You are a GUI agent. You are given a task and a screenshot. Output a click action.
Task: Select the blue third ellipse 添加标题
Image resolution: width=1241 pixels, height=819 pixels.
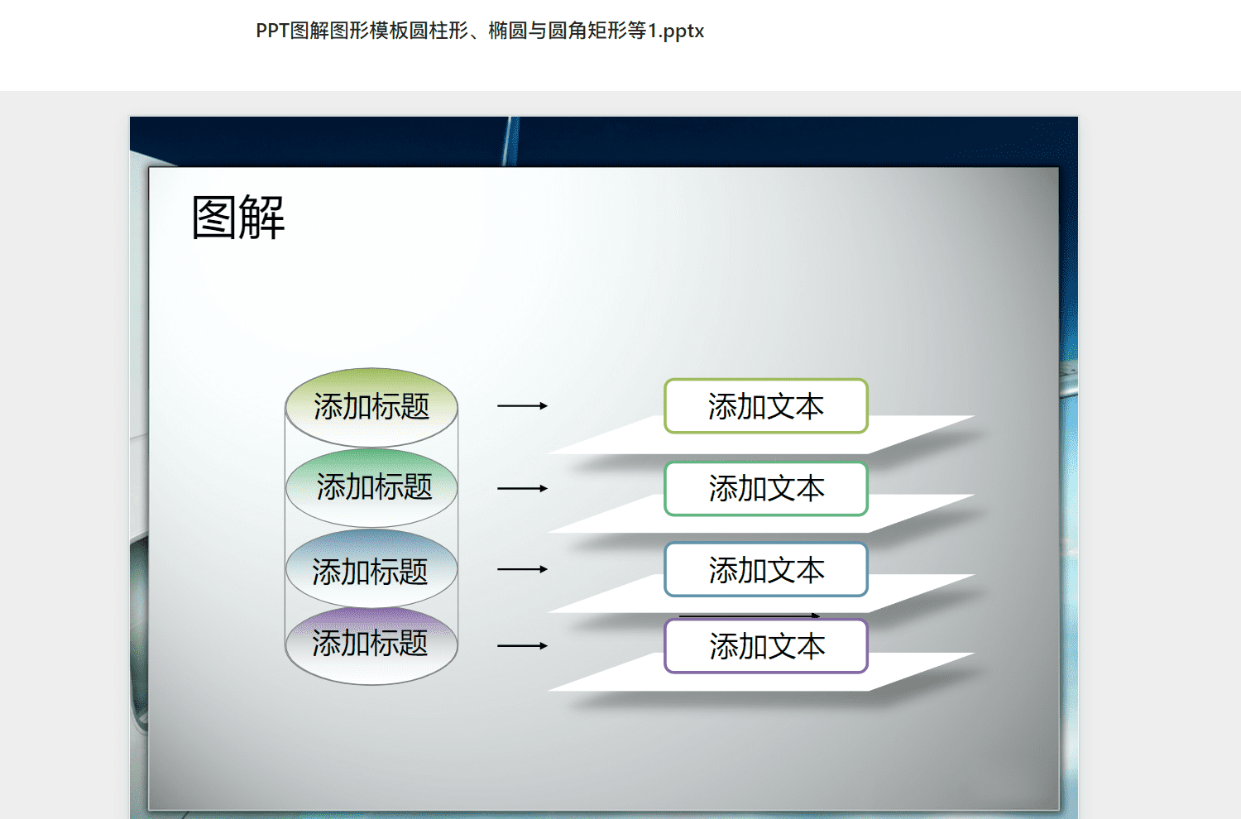coord(371,569)
